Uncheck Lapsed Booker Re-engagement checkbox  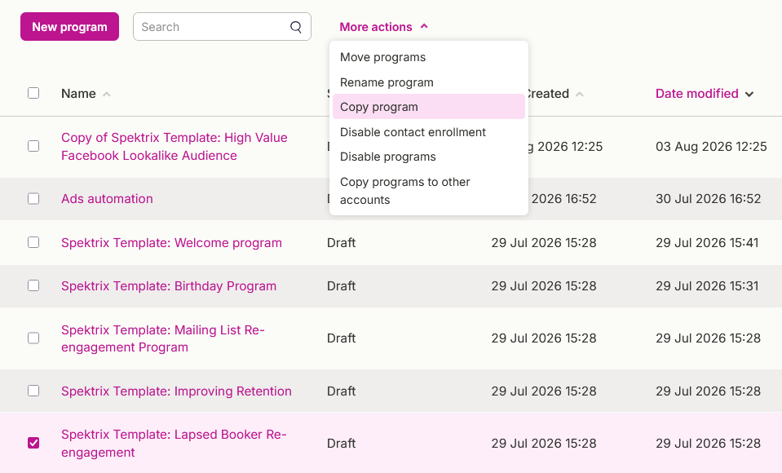coord(33,443)
